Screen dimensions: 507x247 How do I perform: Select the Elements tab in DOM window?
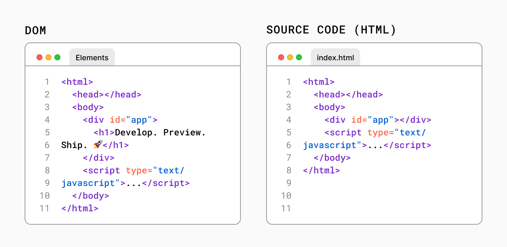92,57
